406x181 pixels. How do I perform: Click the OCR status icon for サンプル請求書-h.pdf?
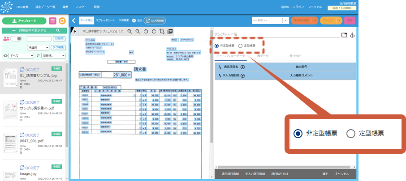click(x=22, y=102)
